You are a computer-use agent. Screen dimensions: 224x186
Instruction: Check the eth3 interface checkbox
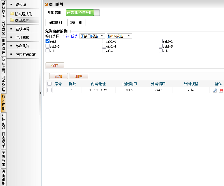pyautogui.click(x=48, y=50)
